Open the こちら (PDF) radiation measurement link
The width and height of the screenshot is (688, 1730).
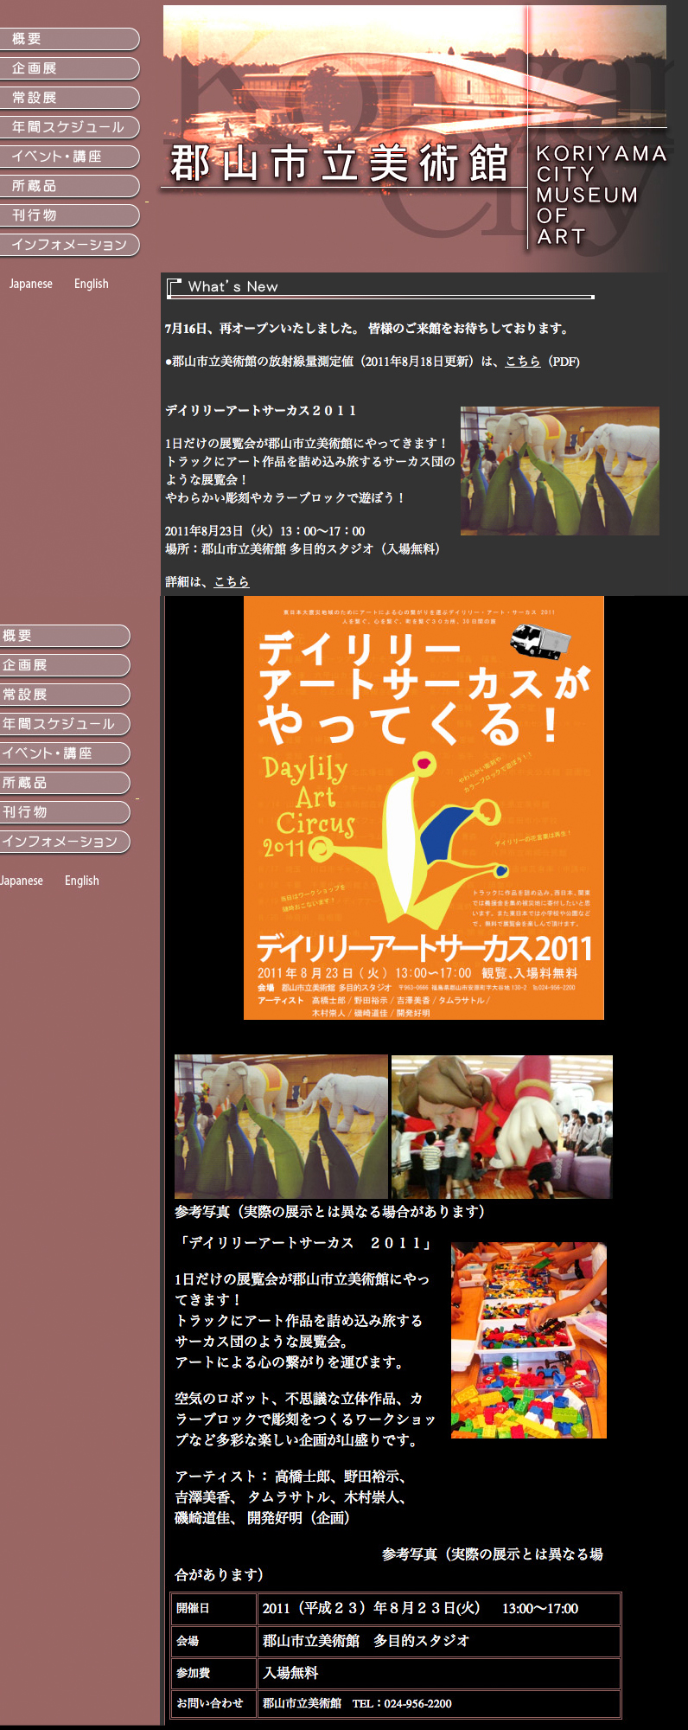pos(523,362)
